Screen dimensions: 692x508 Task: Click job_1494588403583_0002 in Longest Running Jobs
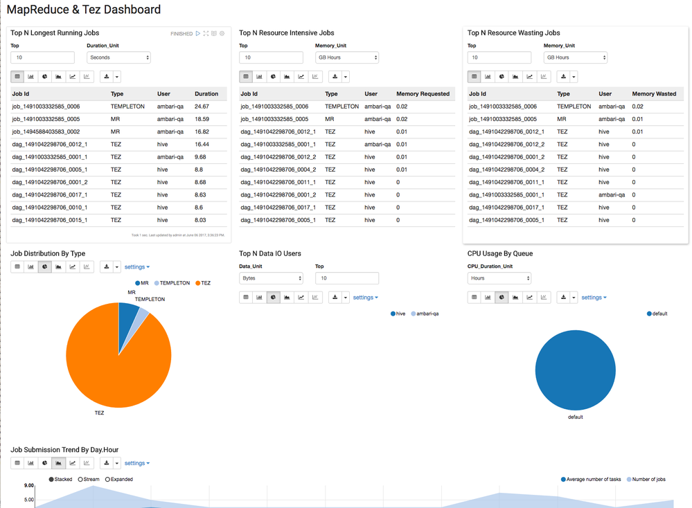pyautogui.click(x=46, y=132)
